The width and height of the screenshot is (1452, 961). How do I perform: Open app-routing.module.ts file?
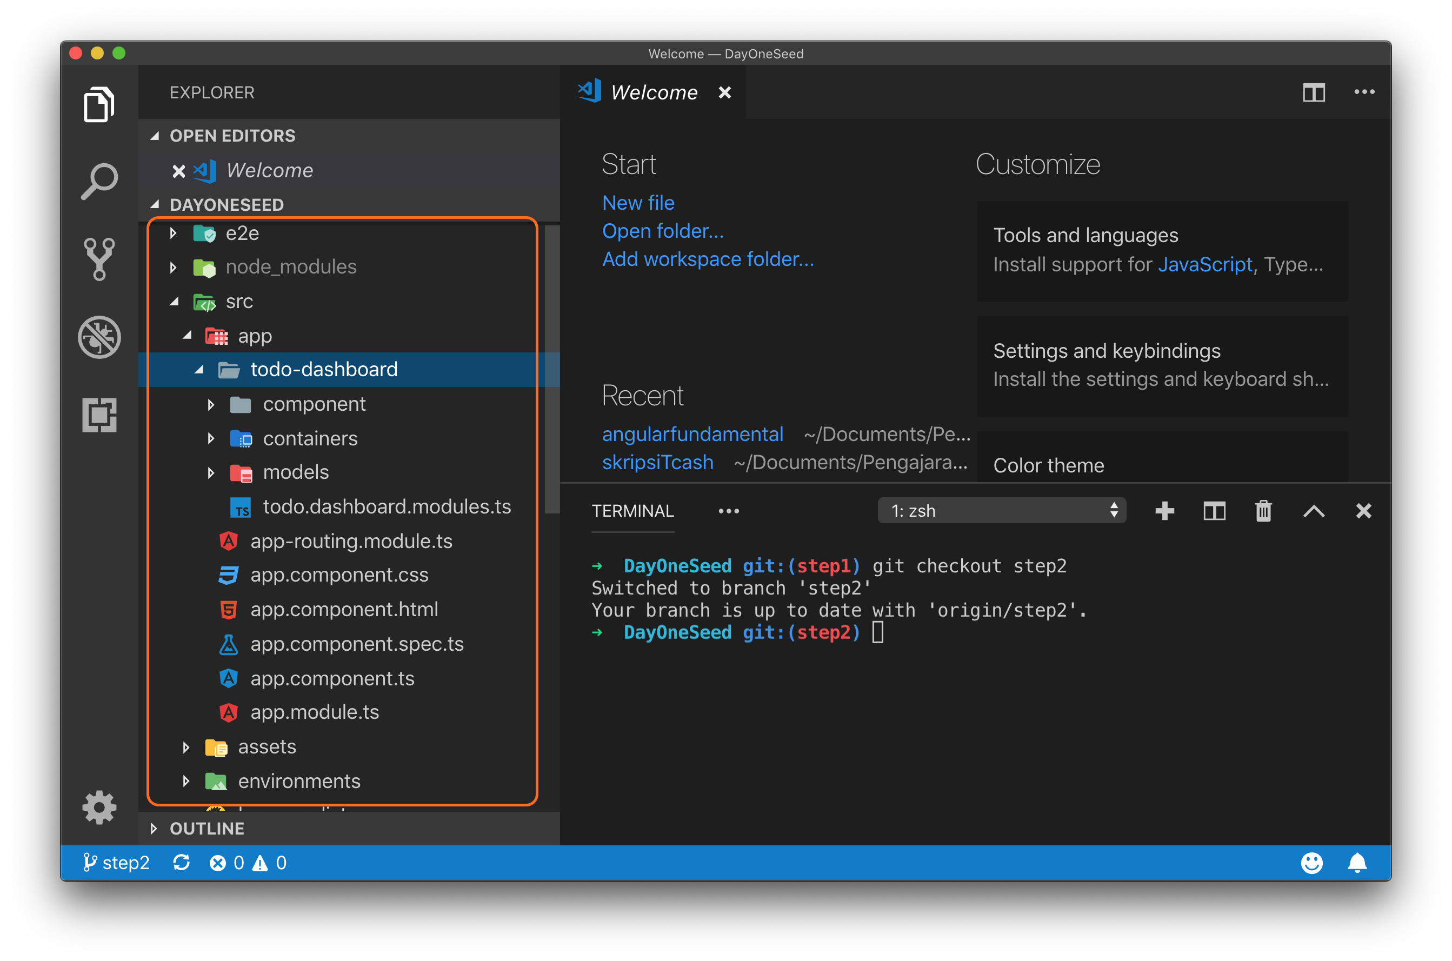click(x=349, y=541)
